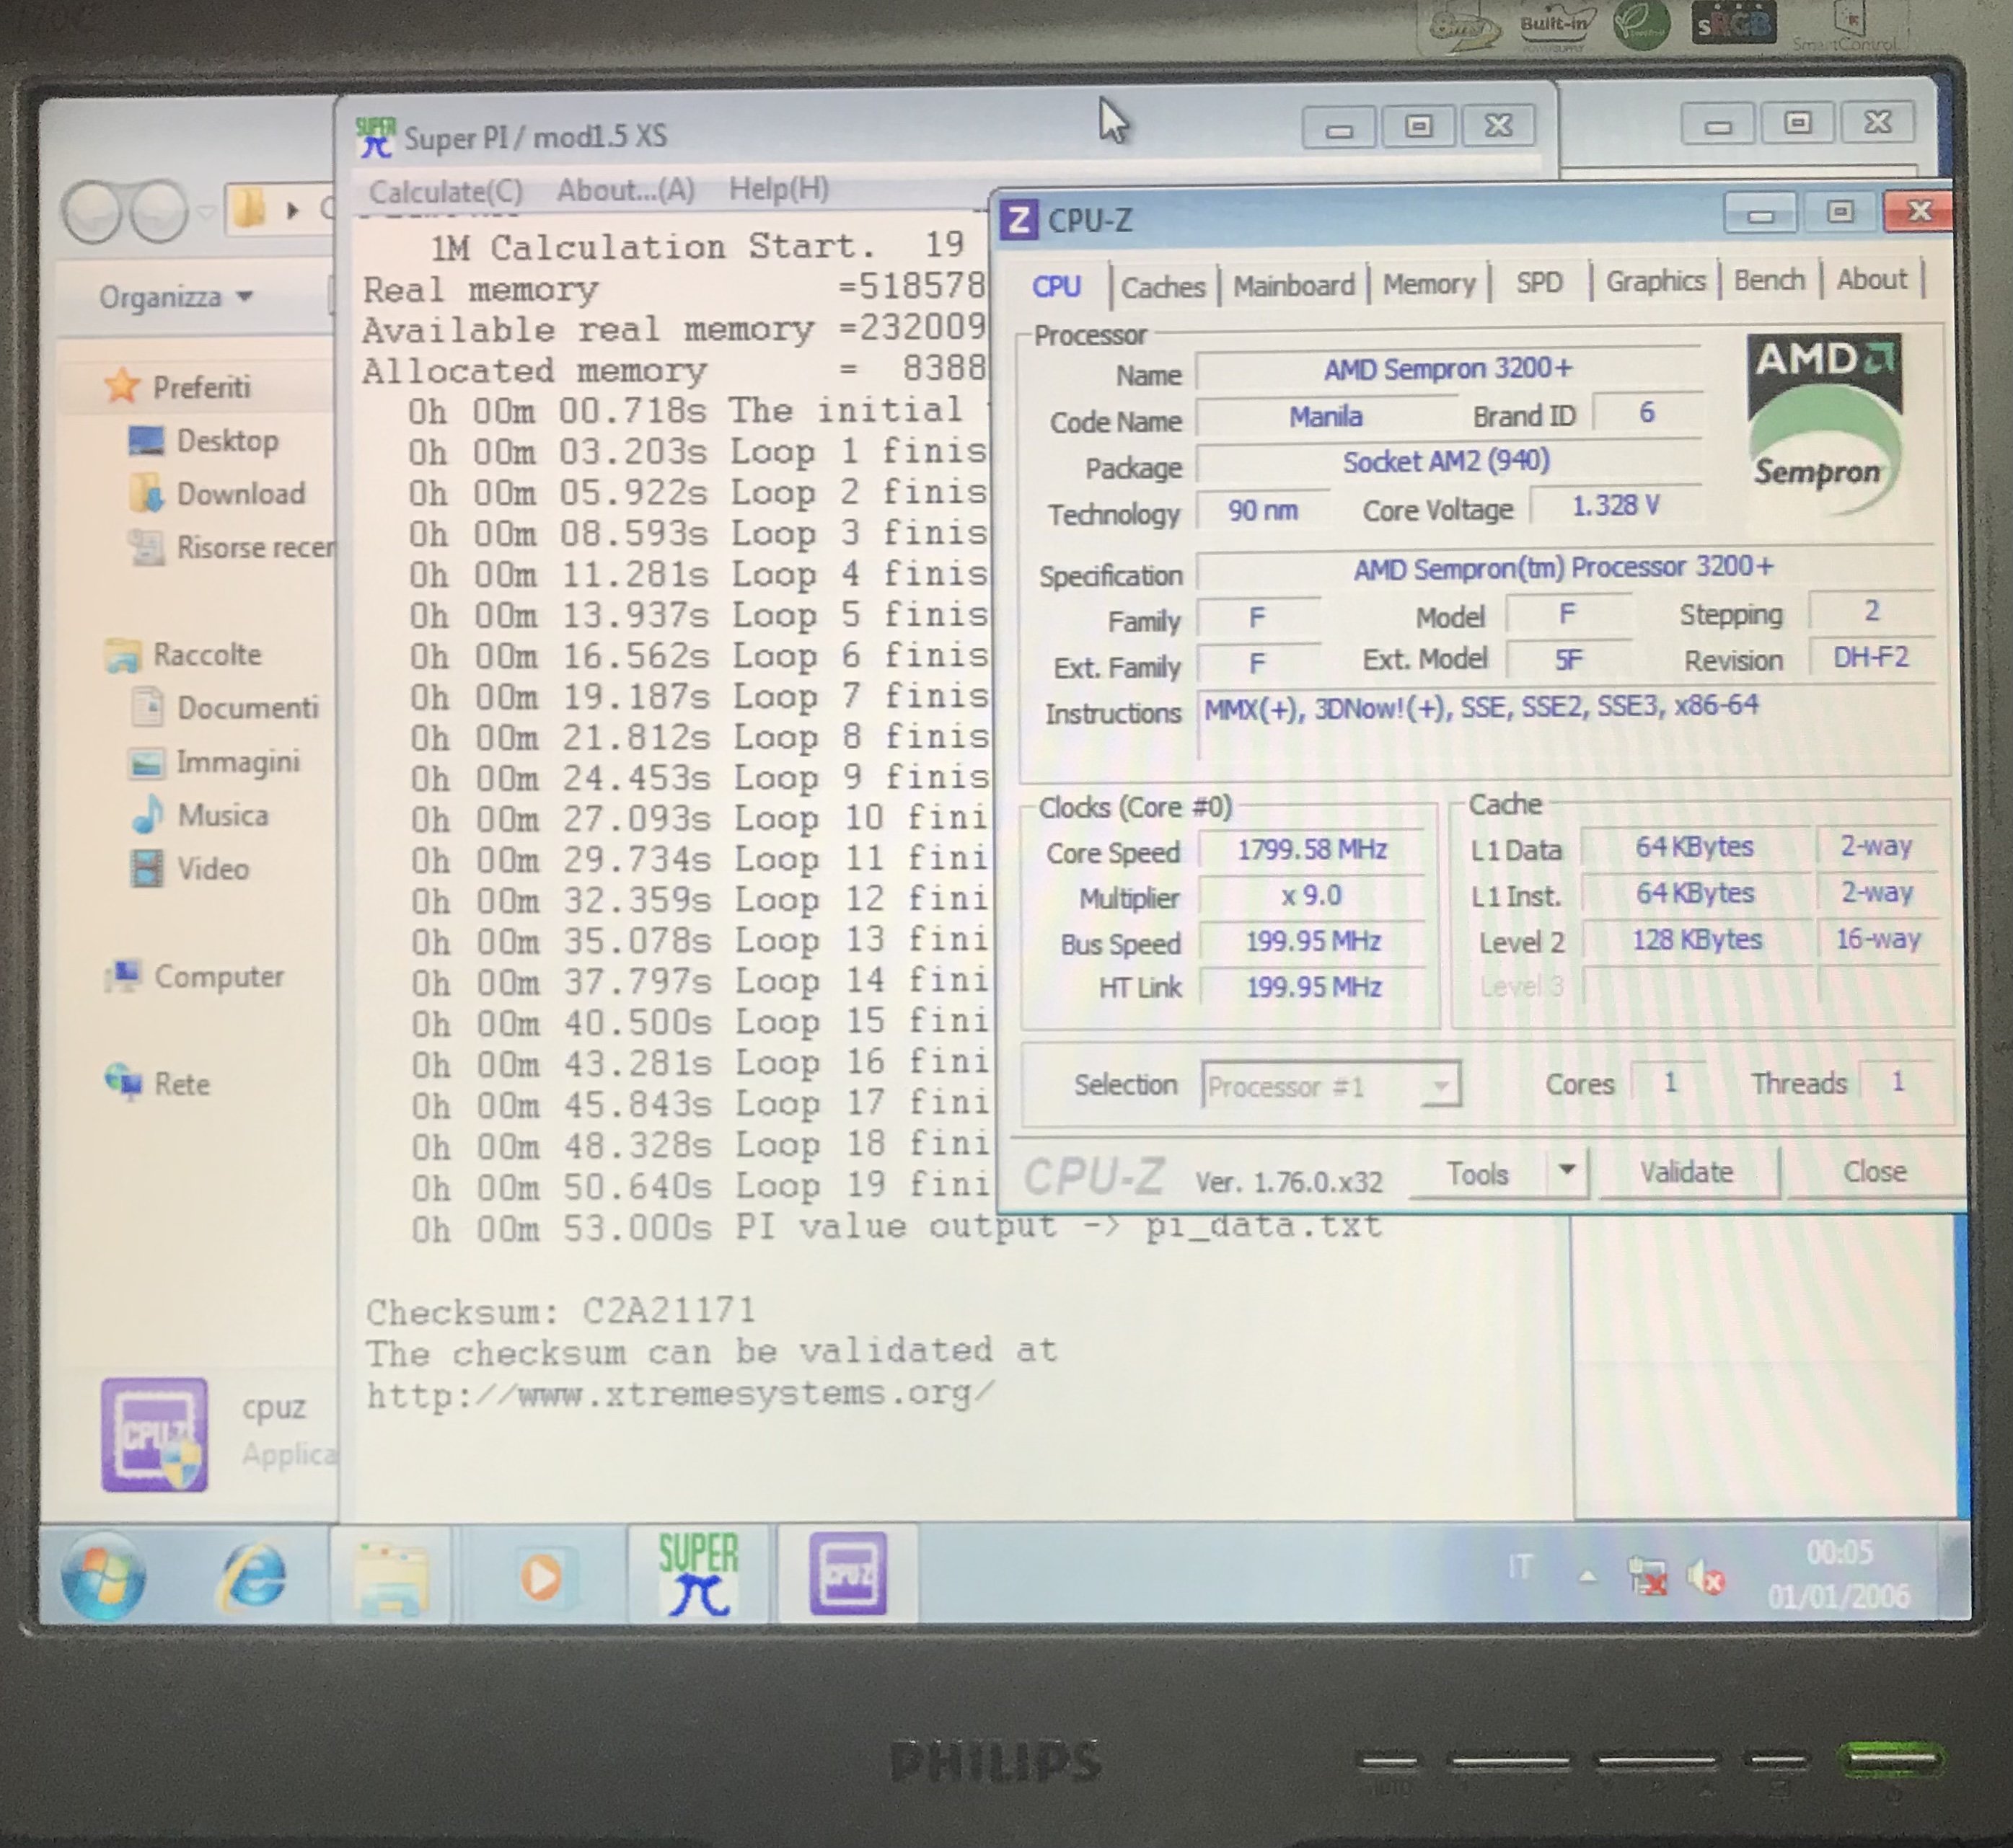This screenshot has height=1848, width=2013.
Task: Switch to the Memory tab
Action: (x=1428, y=284)
